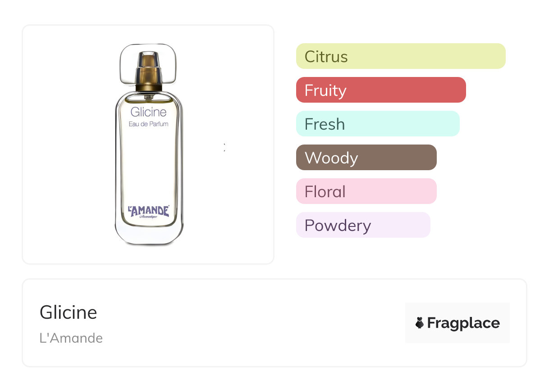Select the mint Fresh accord bar
Screen dimensions: 549x389
377,124
